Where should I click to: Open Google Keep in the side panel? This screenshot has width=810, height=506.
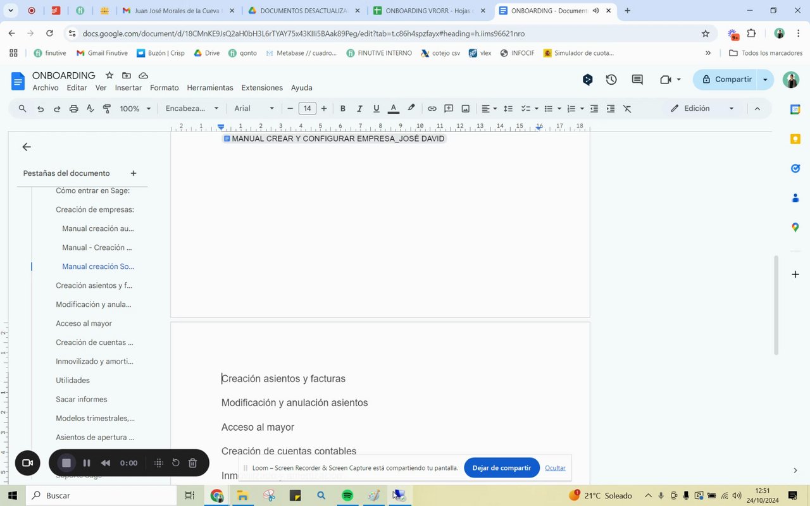pos(795,139)
